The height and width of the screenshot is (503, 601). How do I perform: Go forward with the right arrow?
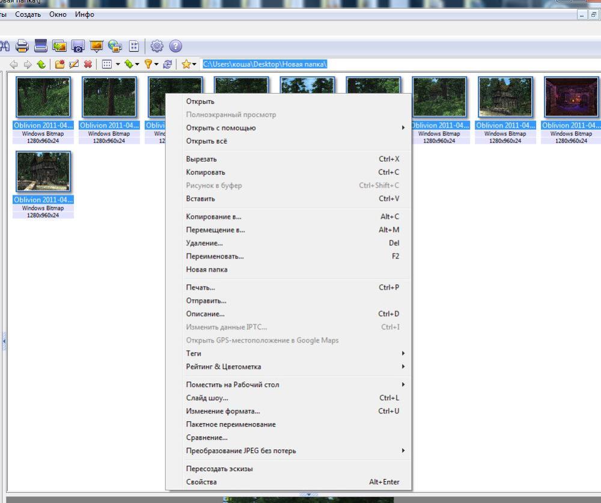pos(28,64)
